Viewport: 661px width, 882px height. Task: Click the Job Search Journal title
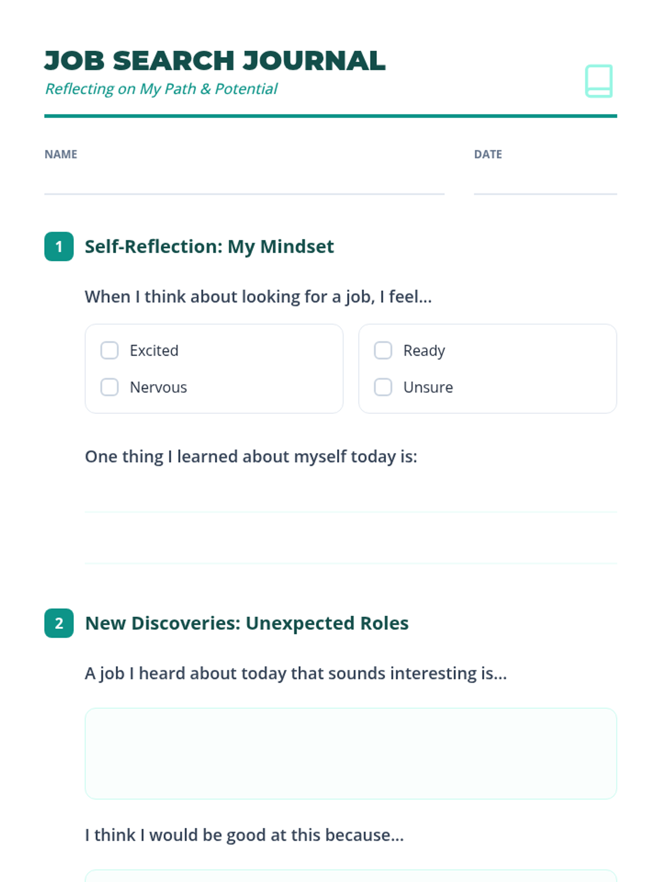[215, 61]
